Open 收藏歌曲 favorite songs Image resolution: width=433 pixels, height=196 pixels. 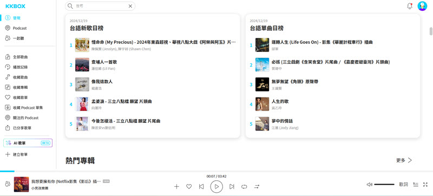tap(17, 77)
